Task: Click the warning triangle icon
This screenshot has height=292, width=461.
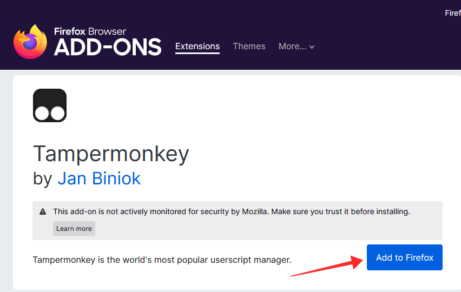Action: tap(43, 211)
